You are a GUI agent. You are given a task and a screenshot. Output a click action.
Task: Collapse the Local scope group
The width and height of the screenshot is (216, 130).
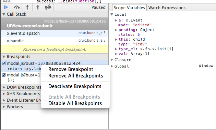point(112,14)
